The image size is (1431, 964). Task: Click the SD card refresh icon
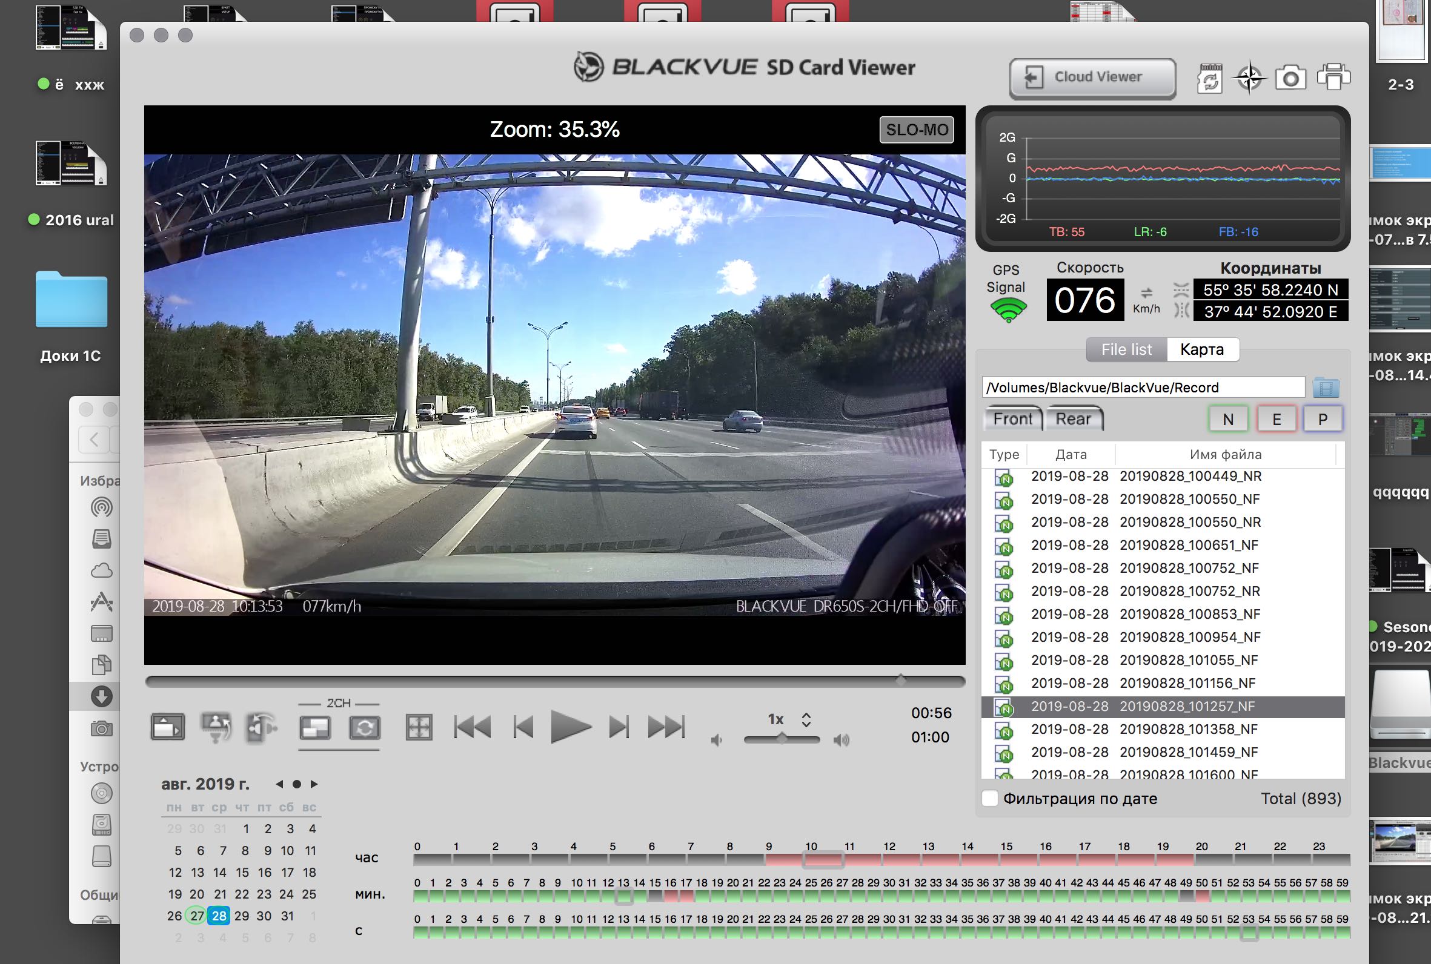tap(1210, 79)
